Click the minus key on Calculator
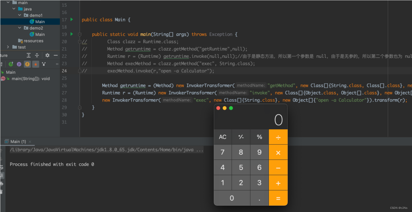Viewport: 412px width, 212px height. click(x=278, y=168)
